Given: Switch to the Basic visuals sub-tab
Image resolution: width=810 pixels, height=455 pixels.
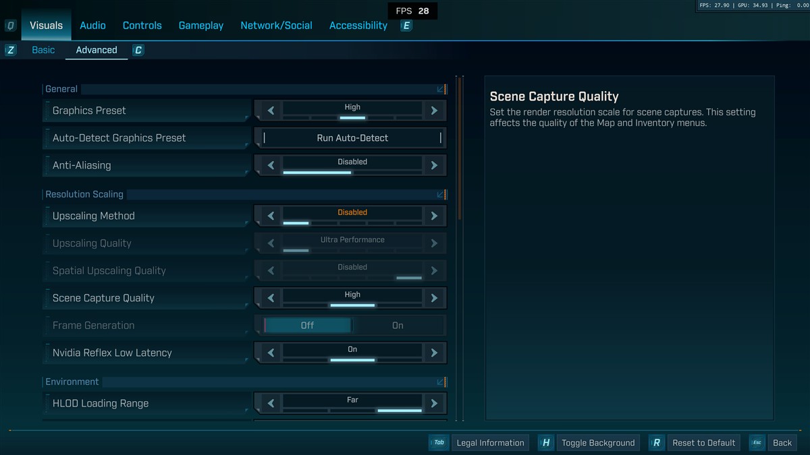Looking at the screenshot, I should 43,50.
